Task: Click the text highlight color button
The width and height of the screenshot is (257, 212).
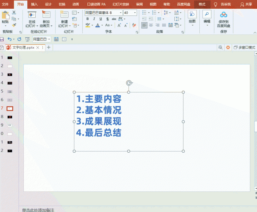Action: tap(88, 25)
